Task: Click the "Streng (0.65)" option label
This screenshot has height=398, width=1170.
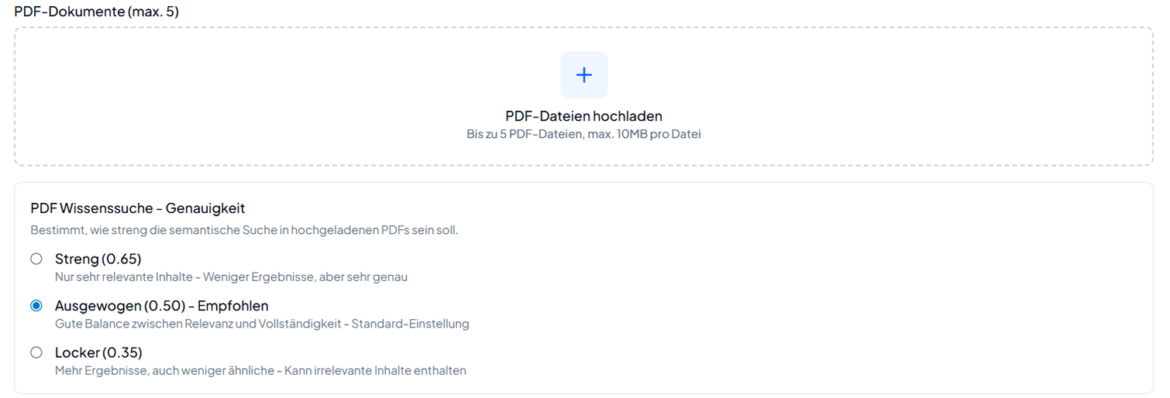Action: [98, 259]
